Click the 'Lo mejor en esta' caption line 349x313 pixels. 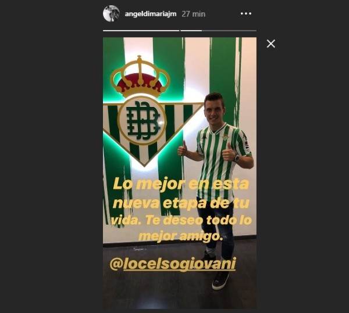click(x=181, y=185)
